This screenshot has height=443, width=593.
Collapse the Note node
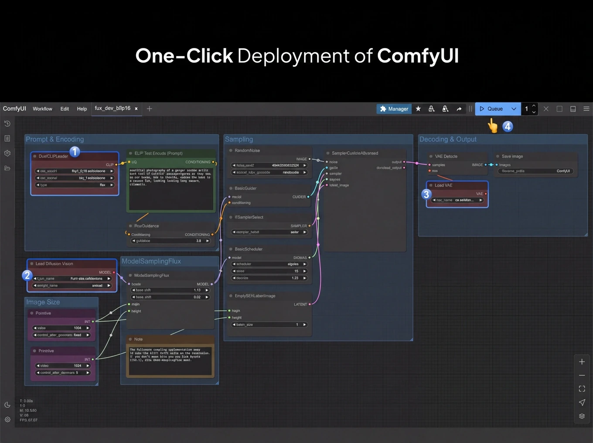click(x=130, y=339)
